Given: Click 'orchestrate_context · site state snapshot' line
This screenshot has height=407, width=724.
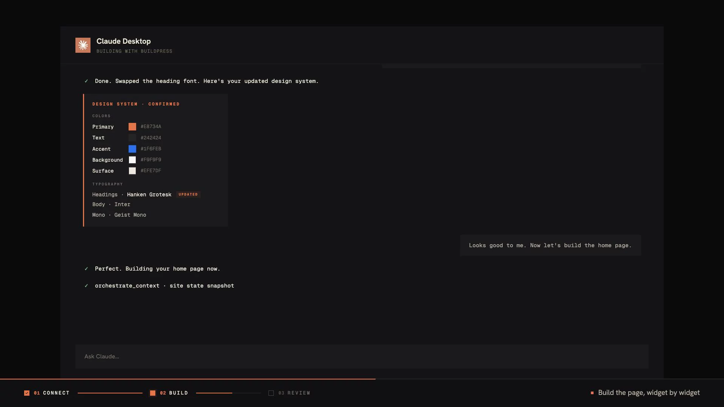Looking at the screenshot, I should pos(164,286).
